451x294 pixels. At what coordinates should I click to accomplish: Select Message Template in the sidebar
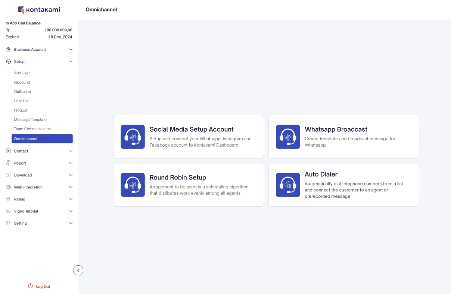pyautogui.click(x=30, y=120)
